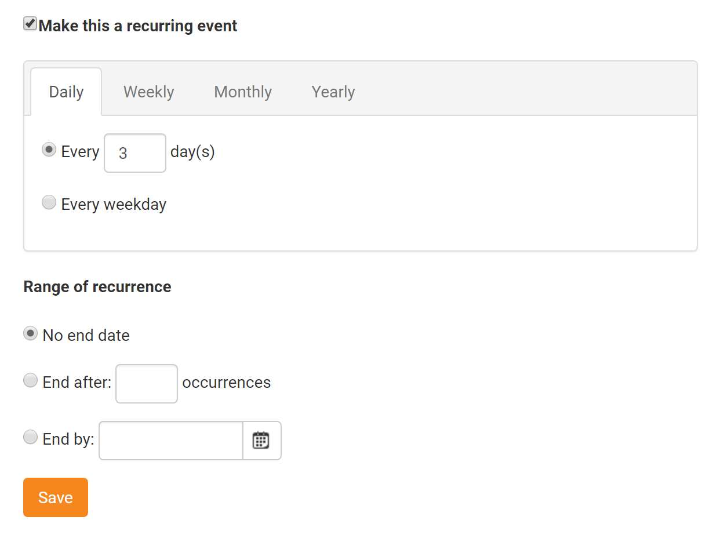
Task: Click the 'day(s)' label beside the input
Action: [192, 152]
